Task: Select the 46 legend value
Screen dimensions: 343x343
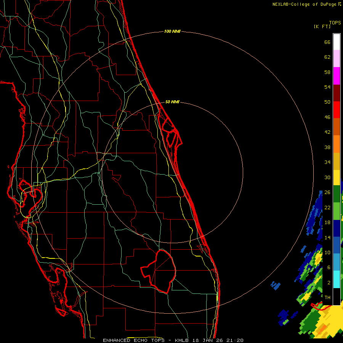Action: coord(327,117)
